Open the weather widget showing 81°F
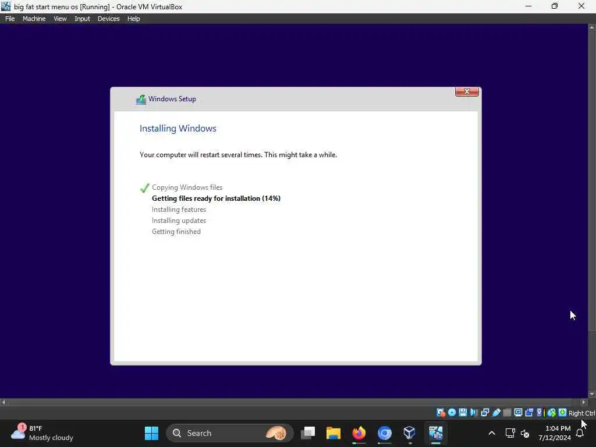 coord(42,433)
